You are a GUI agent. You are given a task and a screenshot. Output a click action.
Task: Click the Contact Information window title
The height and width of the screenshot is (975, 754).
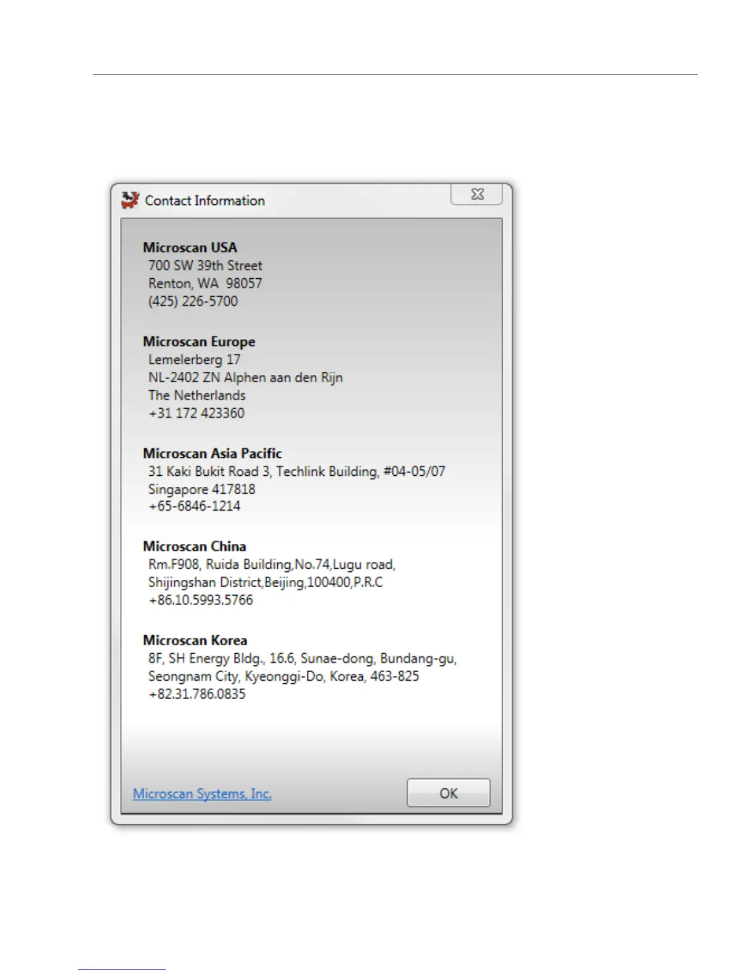point(205,201)
